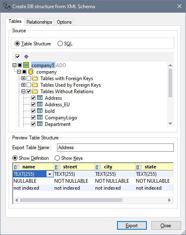Click the street column header icon
Viewport: 186px width, 235px height.
tap(58, 167)
